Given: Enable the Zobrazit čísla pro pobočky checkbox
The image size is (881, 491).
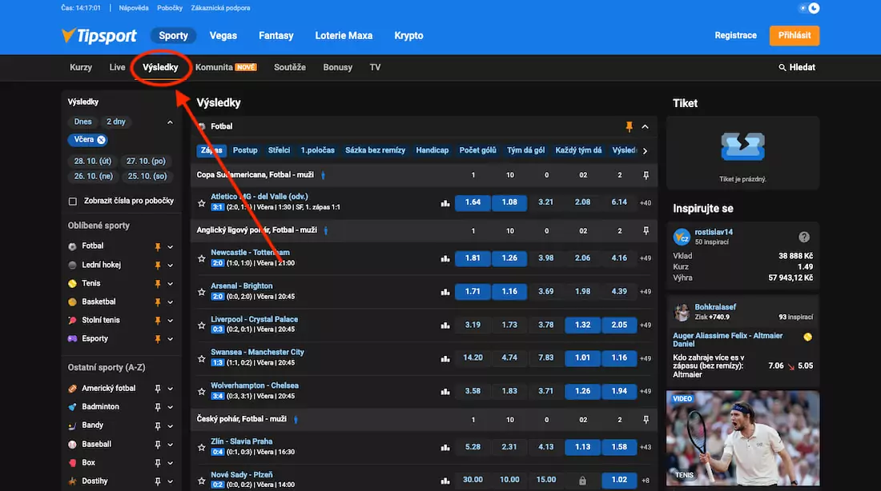Looking at the screenshot, I should [x=71, y=200].
